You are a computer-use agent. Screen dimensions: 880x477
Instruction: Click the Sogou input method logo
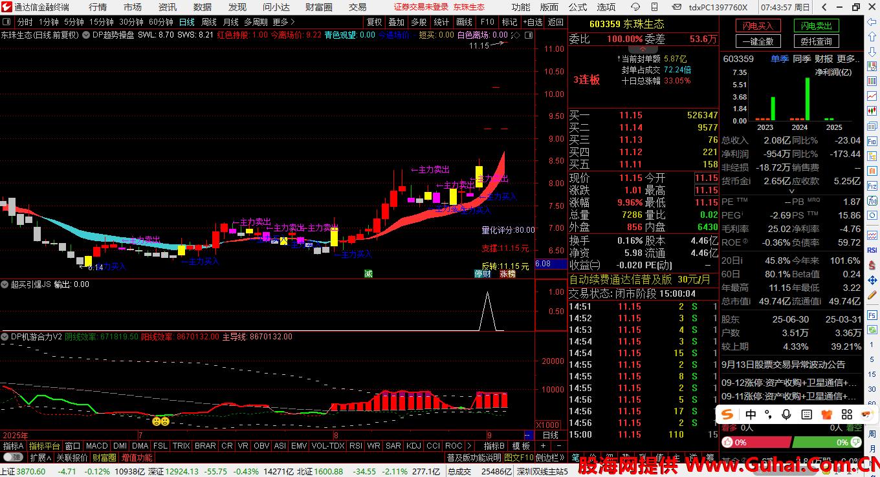(727, 414)
